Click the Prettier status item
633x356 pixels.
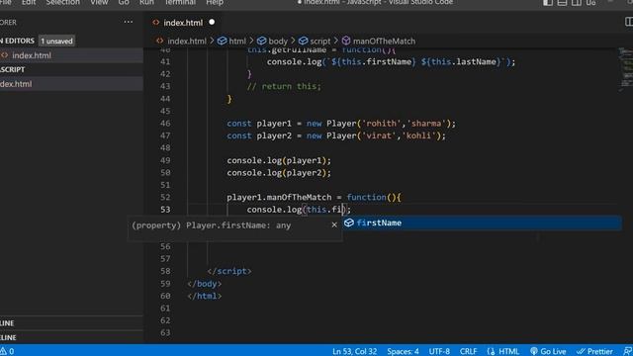pos(594,351)
